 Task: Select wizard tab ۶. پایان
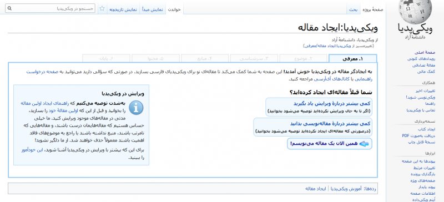tap(106, 59)
